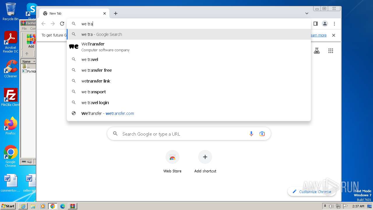Viewport: 373px width, 210px height.
Task: Open the Google apps grid
Action: click(330, 51)
